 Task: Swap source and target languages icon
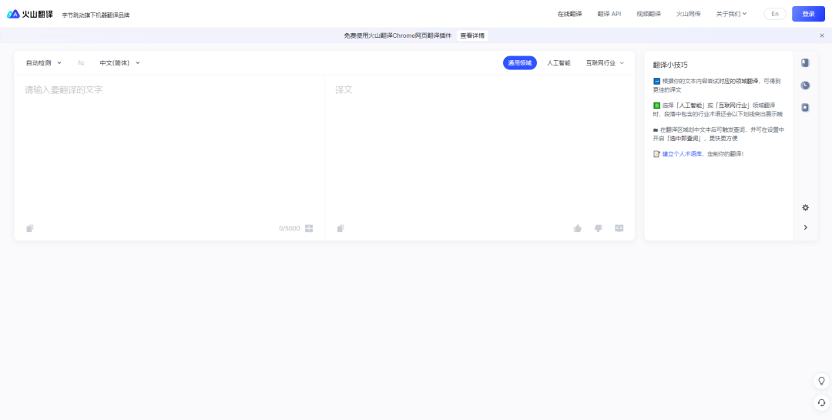pos(81,62)
